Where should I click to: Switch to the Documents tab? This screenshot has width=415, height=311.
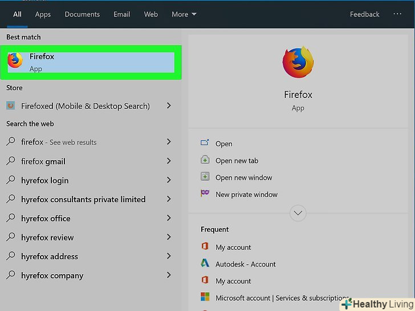point(82,14)
